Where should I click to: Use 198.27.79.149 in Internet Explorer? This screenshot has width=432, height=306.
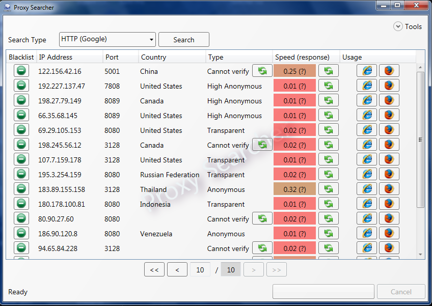pyautogui.click(x=367, y=100)
